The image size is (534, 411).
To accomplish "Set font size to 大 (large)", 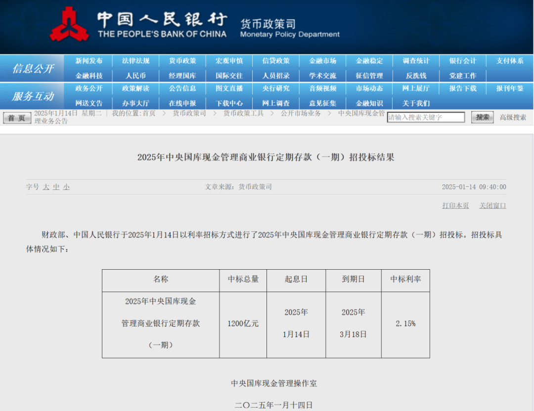I will [x=46, y=187].
